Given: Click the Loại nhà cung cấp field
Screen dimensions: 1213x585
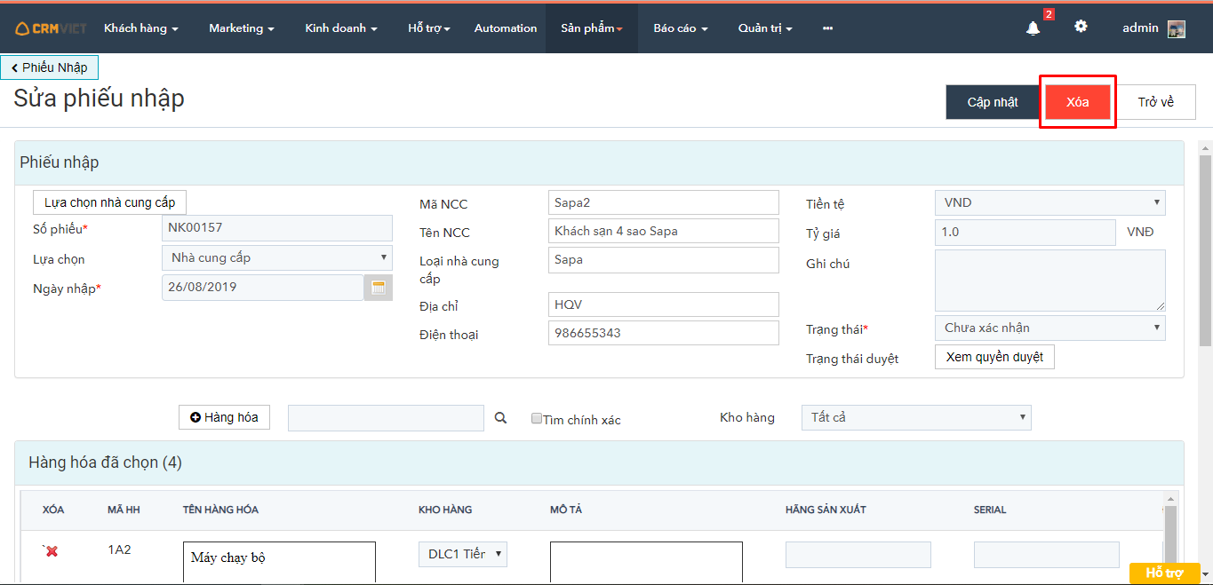Looking at the screenshot, I should pyautogui.click(x=664, y=260).
